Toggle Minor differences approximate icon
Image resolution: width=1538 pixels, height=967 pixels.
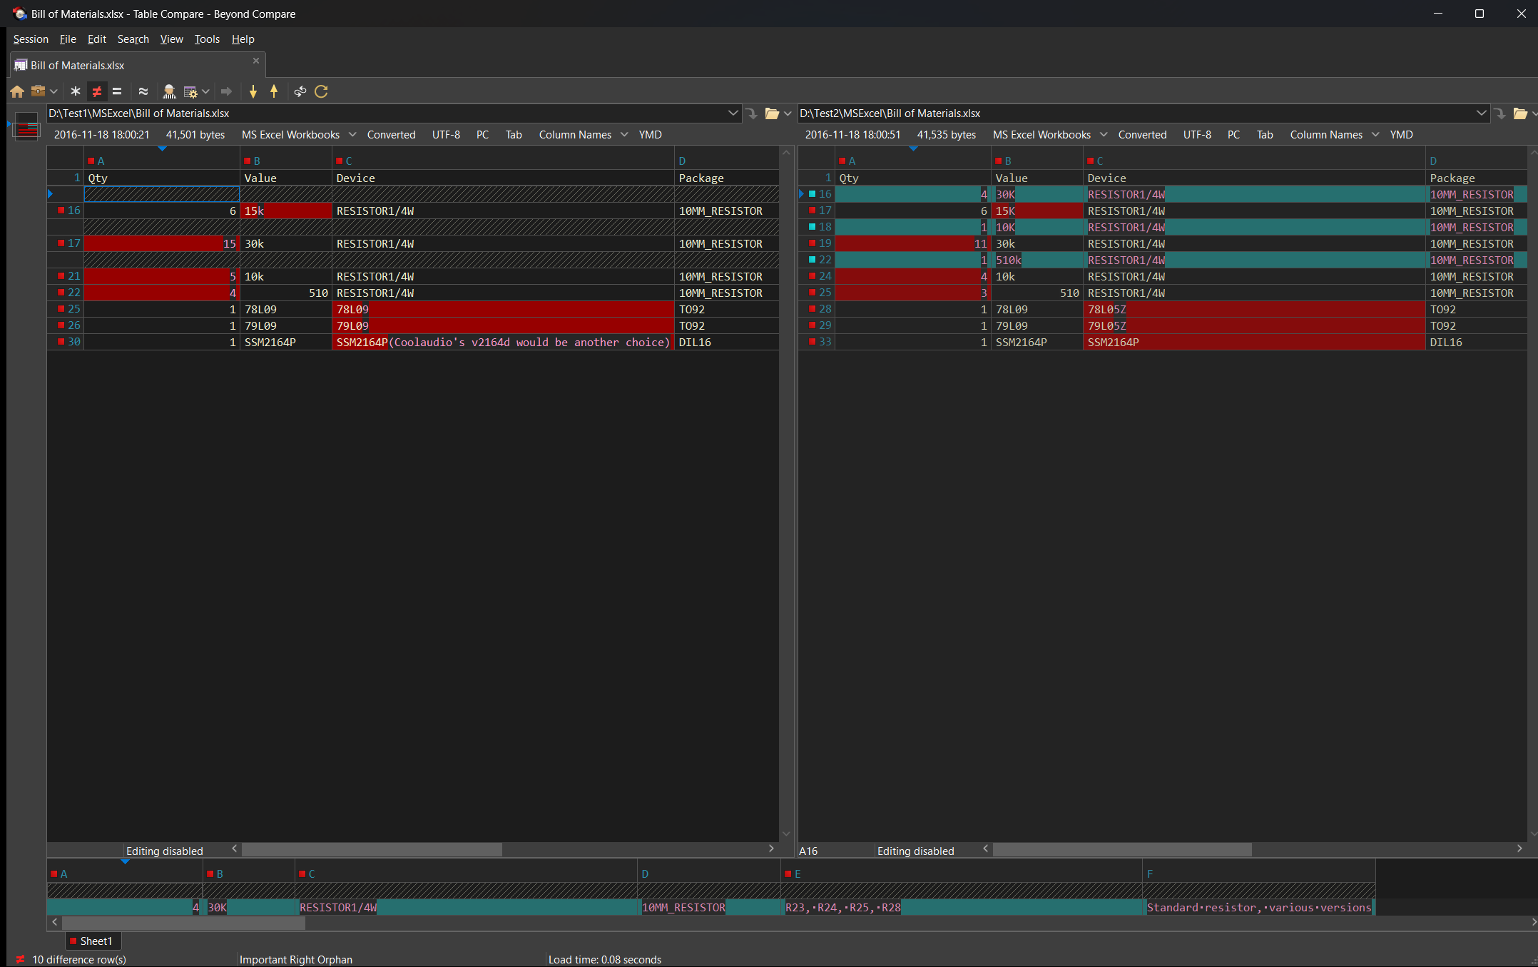click(x=143, y=91)
